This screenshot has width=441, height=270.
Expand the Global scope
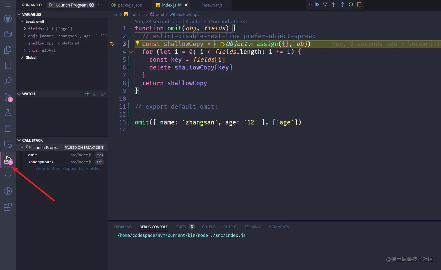pyautogui.click(x=22, y=57)
